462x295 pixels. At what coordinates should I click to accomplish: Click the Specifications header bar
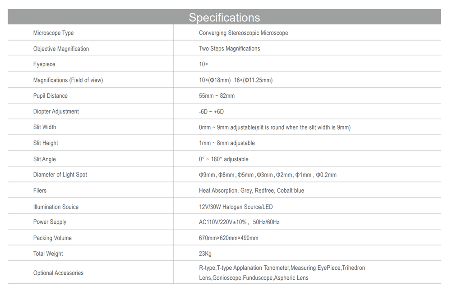tap(224, 17)
